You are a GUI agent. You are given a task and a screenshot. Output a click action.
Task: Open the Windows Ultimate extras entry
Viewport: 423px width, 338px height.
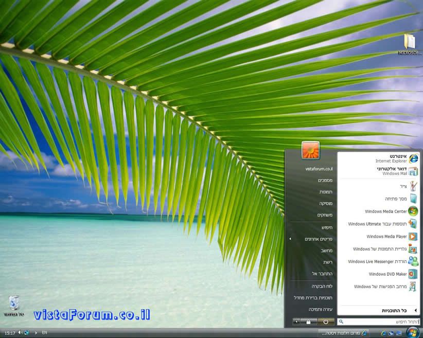(382, 224)
